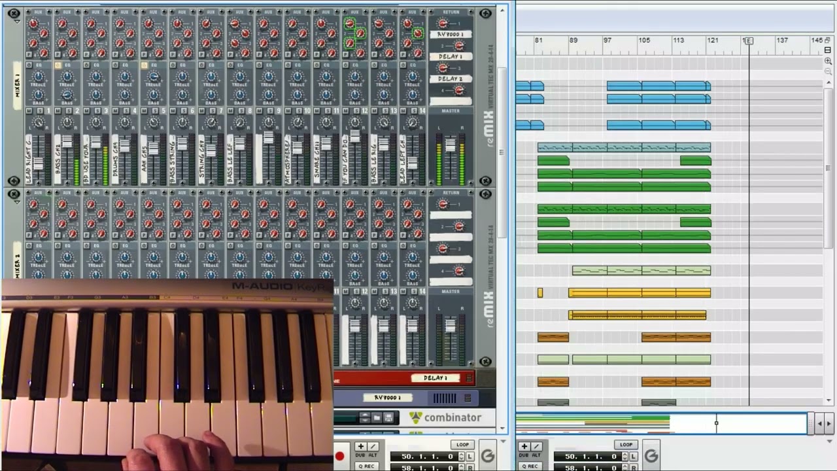Click the G logo button in rack transport
The image size is (837, 471).
488,456
